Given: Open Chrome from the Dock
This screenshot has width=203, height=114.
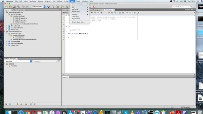Looking at the screenshot, I should point(27,112).
